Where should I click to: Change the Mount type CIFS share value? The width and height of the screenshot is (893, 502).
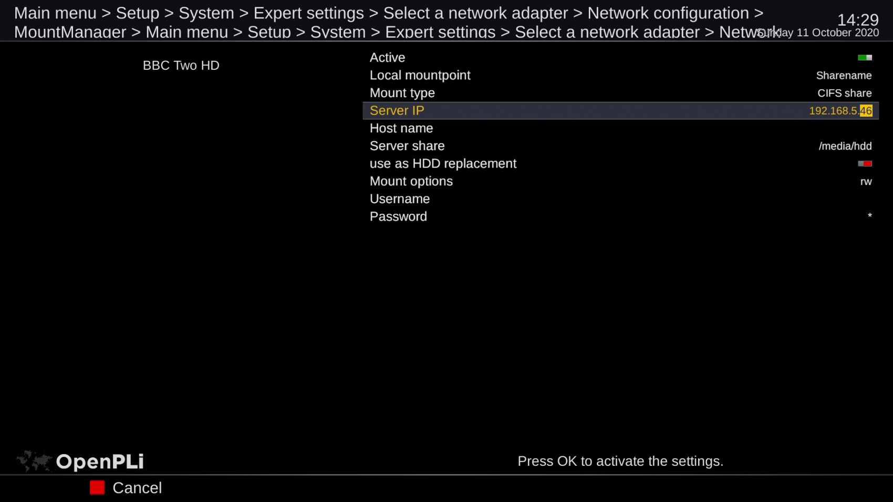tap(844, 93)
